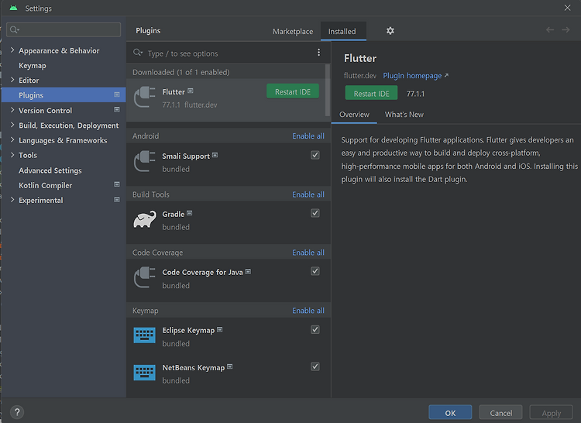
Task: Expand the Appearance & Behavior section
Action: pyautogui.click(x=12, y=50)
